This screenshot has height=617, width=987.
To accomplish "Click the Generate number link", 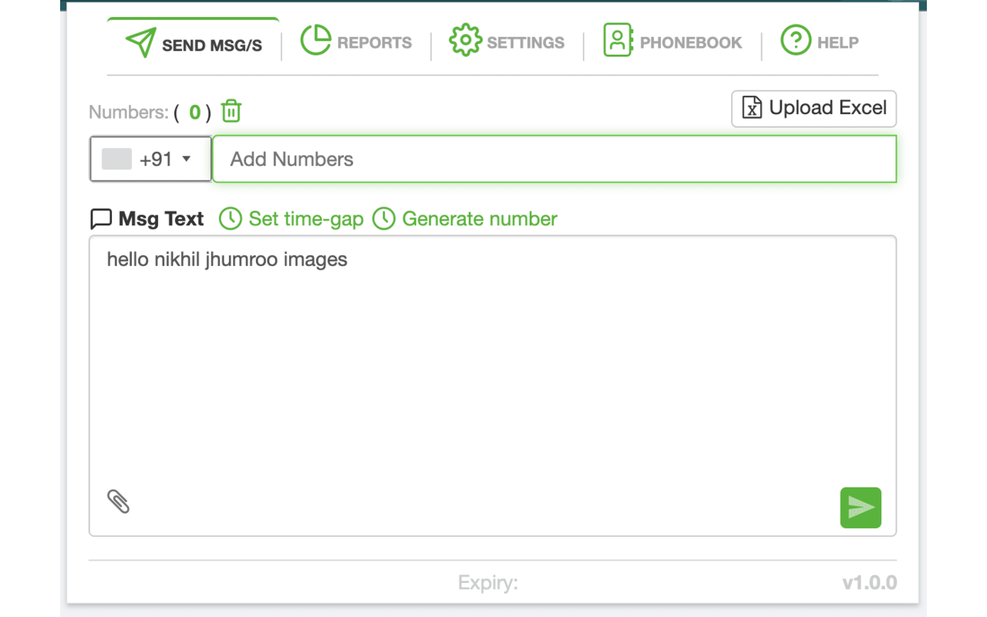I will 479,219.
